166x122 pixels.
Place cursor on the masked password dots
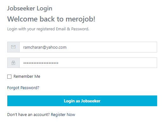pos(41,63)
